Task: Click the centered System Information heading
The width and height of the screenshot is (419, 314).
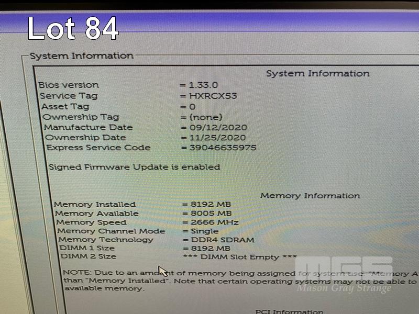Action: tap(318, 73)
